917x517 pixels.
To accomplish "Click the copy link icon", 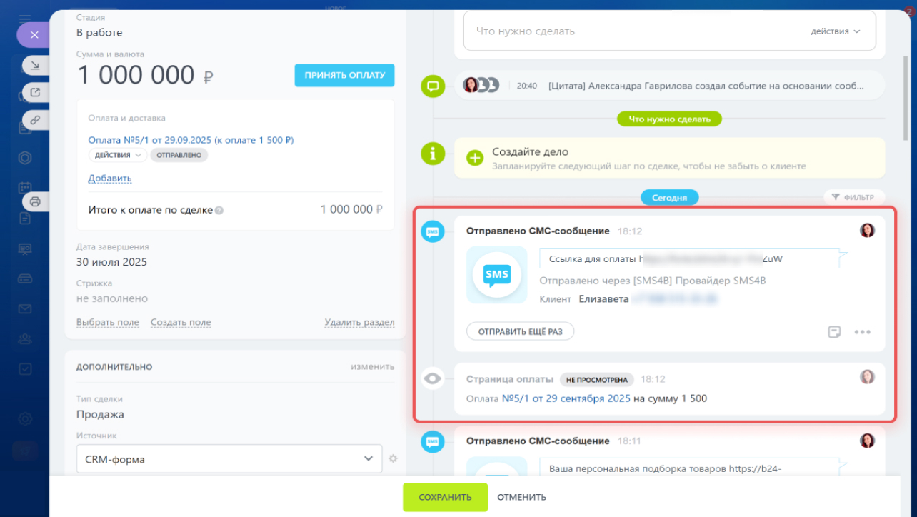I will point(35,119).
